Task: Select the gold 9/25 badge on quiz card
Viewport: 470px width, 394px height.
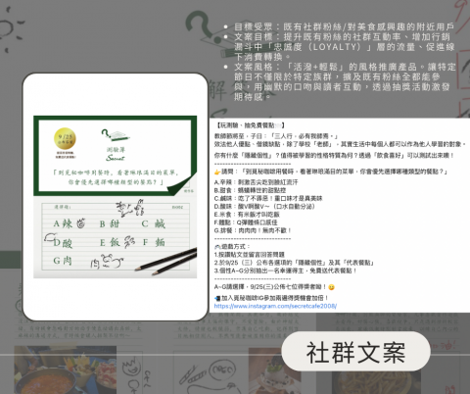Action: [65, 138]
